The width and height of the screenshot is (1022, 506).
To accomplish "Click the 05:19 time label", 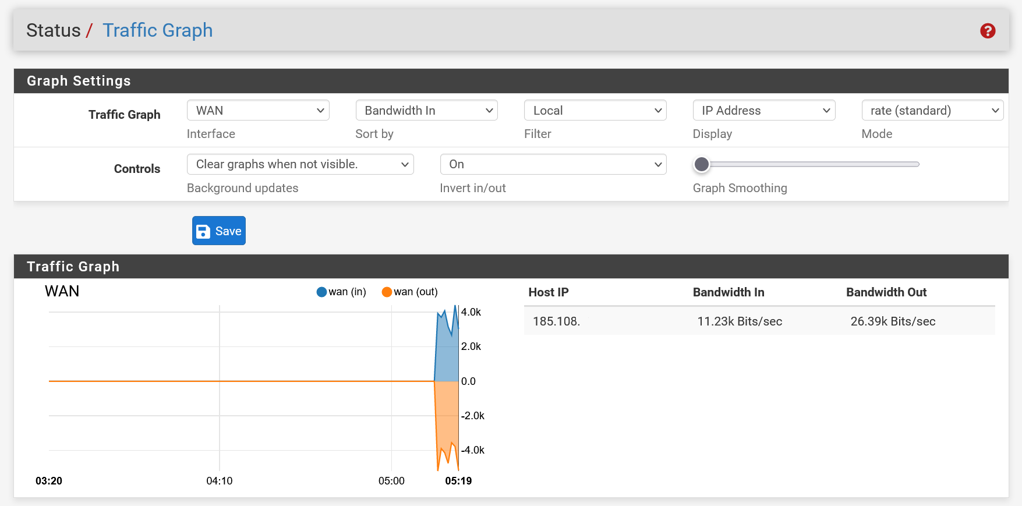I will [458, 481].
